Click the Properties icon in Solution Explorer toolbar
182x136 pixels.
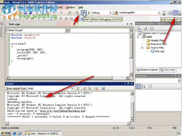tap(139, 28)
